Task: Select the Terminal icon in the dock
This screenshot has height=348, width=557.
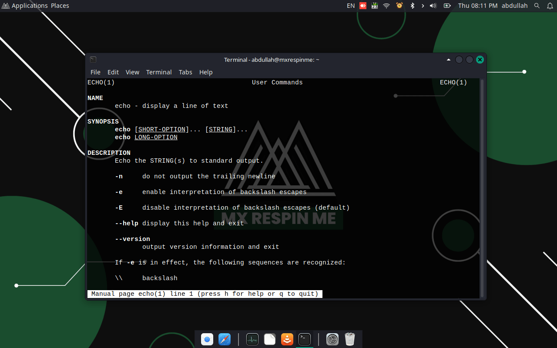Action: click(x=305, y=339)
